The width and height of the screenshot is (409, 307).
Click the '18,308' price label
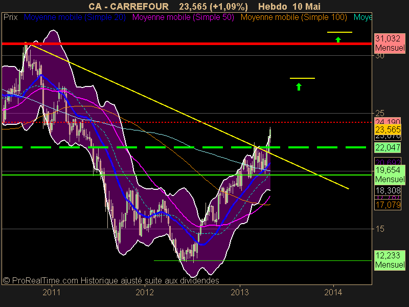(x=388, y=190)
